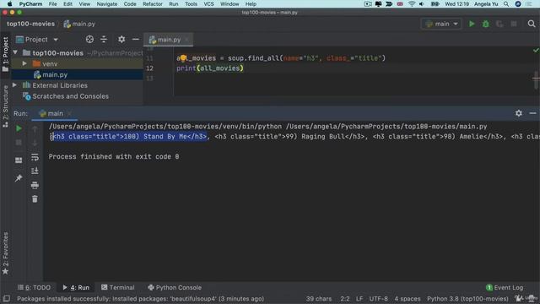Select main.py in Project tree

point(55,75)
